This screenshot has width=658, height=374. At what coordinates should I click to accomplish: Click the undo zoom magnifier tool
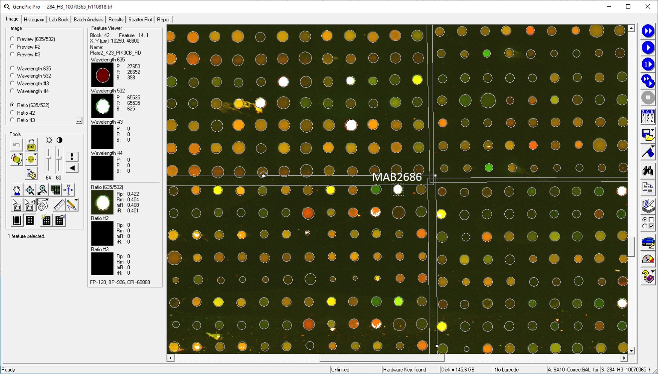(x=43, y=190)
